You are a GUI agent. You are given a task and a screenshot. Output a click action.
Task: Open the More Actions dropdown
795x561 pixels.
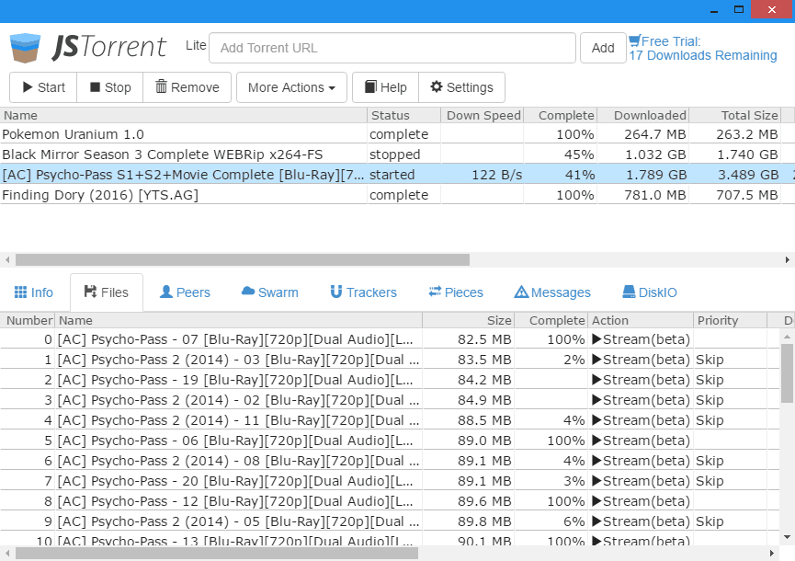(x=291, y=87)
